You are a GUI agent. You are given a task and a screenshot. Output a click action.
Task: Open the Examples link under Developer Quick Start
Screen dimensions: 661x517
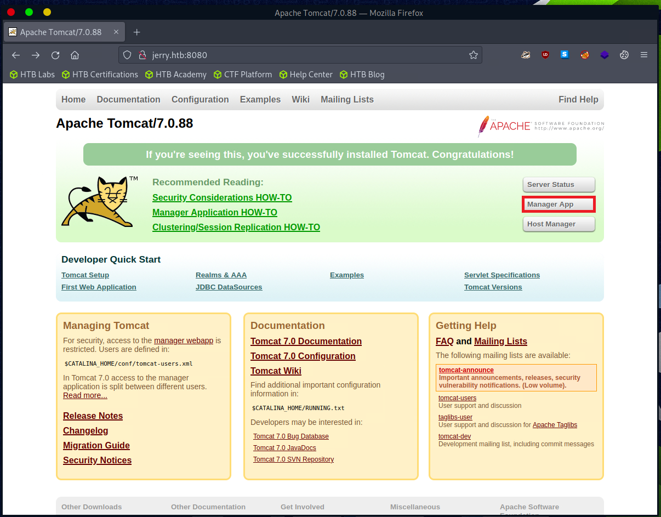point(347,275)
